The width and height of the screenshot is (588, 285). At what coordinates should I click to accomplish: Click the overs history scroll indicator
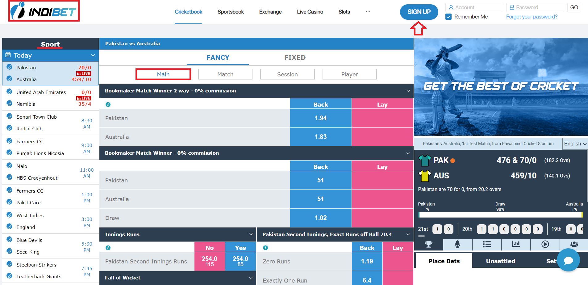421,236
